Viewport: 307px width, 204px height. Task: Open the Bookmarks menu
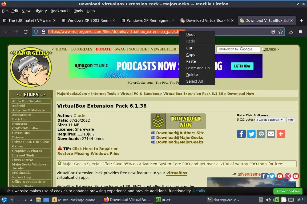point(60,11)
